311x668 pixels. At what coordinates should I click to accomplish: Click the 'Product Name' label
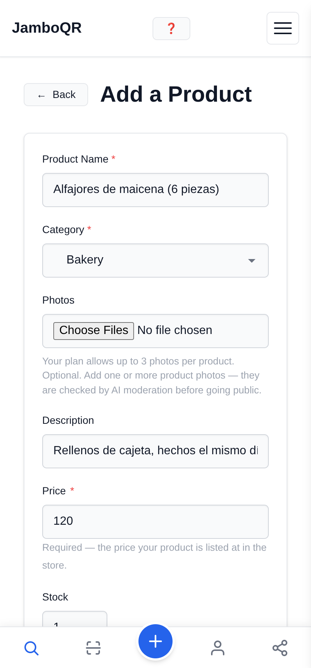(75, 159)
